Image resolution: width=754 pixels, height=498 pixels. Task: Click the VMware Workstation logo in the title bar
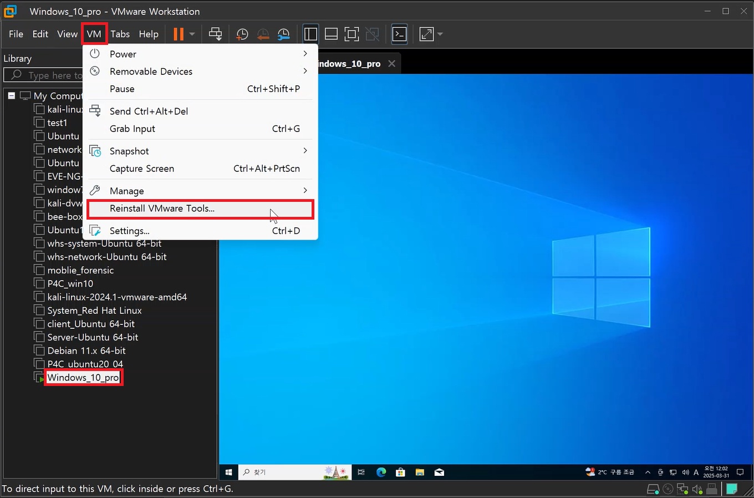(11, 11)
